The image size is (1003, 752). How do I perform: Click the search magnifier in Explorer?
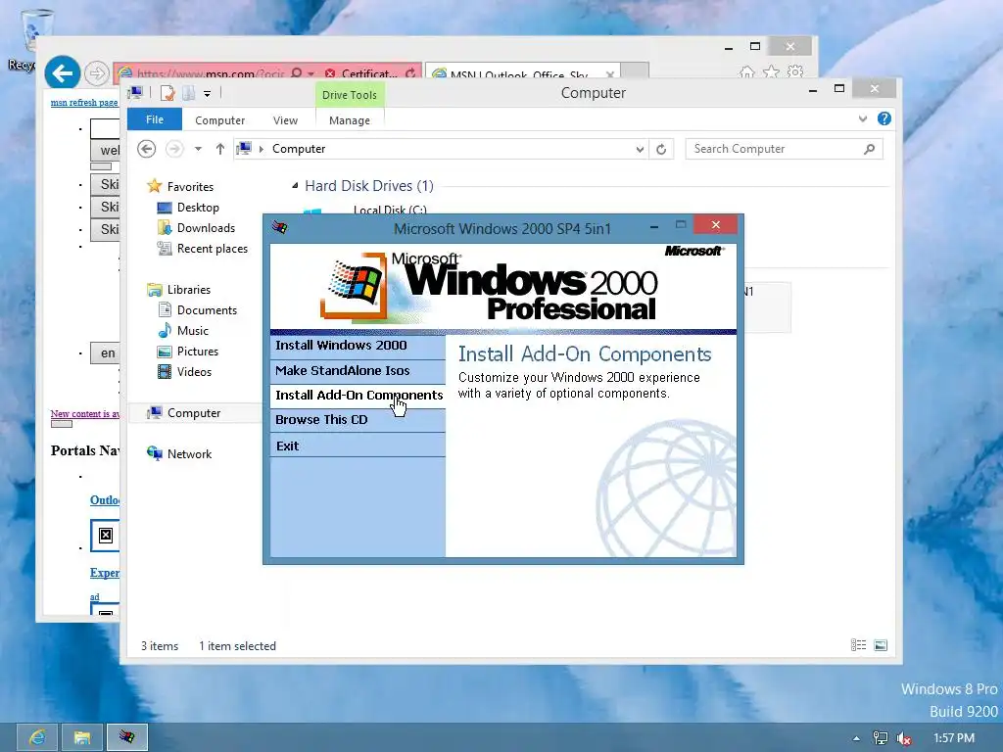coord(870,149)
